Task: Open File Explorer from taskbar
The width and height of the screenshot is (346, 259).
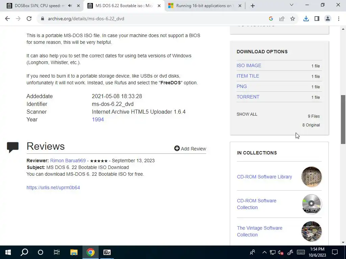Action: [74, 252]
